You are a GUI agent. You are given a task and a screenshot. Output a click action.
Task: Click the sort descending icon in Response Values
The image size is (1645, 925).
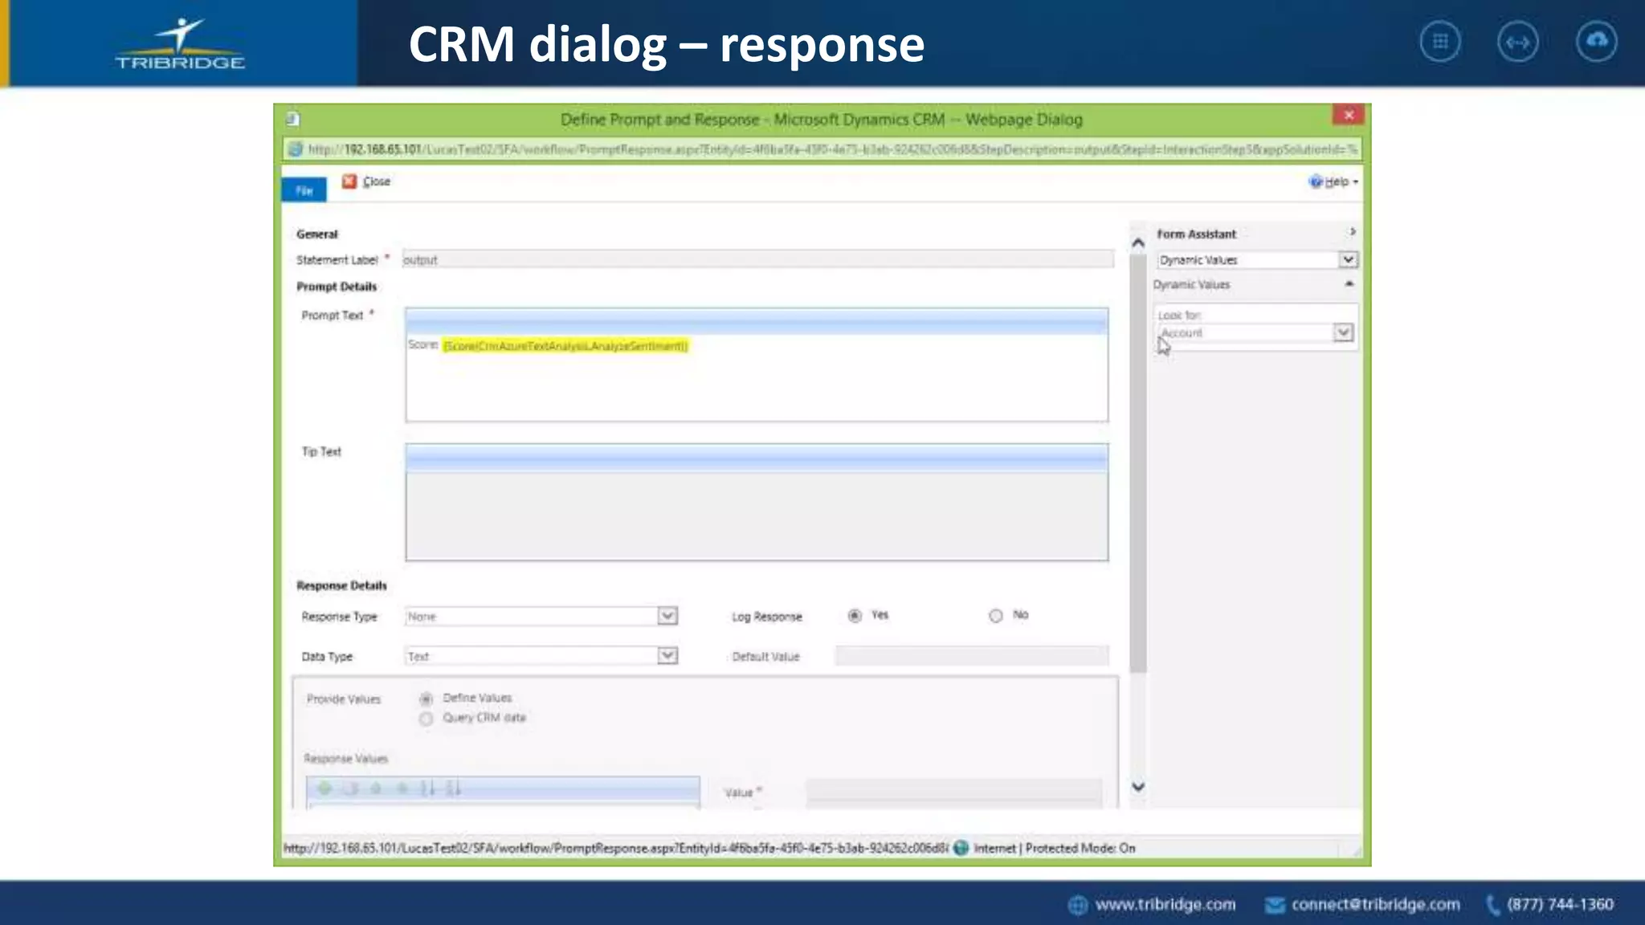click(454, 788)
